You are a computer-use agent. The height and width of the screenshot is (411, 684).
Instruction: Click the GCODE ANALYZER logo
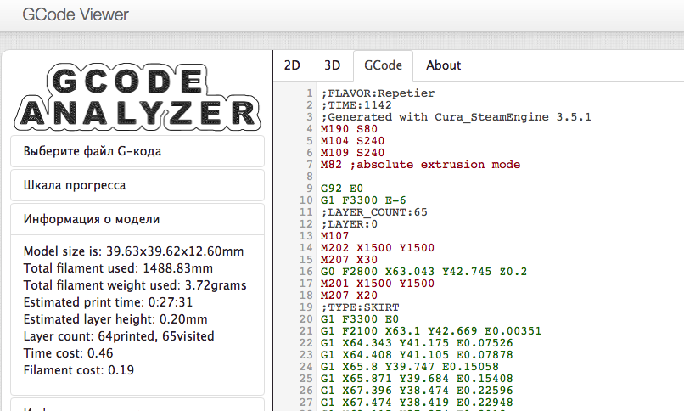click(137, 98)
